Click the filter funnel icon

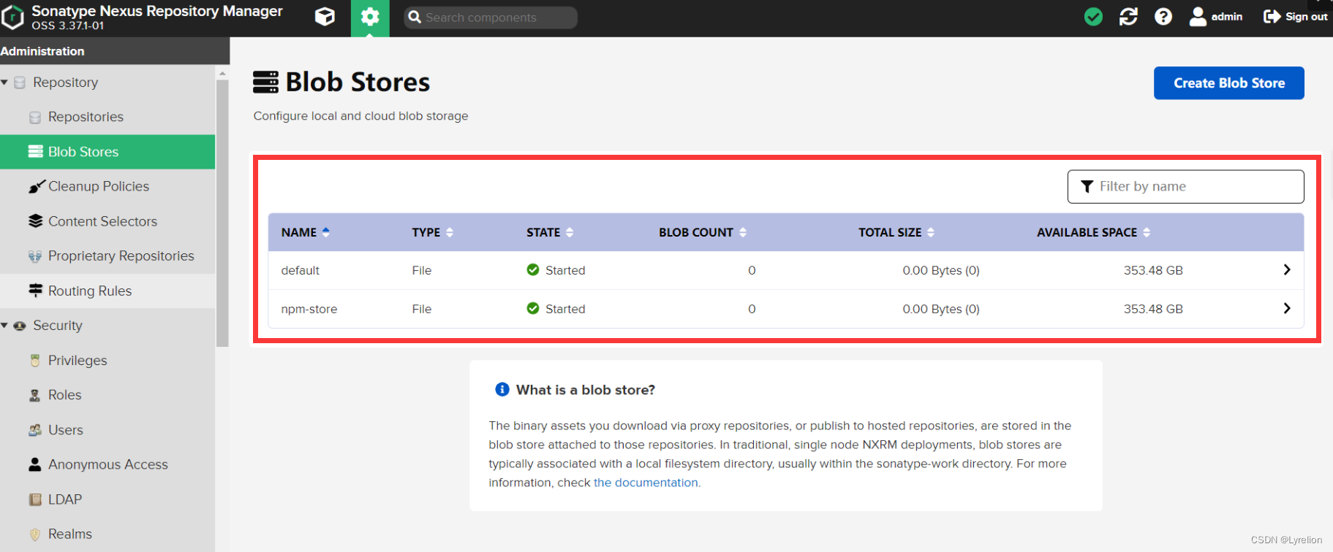pos(1087,187)
